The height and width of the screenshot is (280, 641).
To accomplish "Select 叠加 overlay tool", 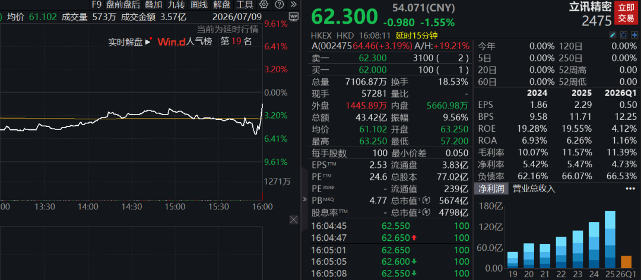I will tap(154, 5).
